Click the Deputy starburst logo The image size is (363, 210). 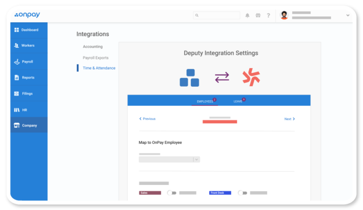(x=251, y=77)
